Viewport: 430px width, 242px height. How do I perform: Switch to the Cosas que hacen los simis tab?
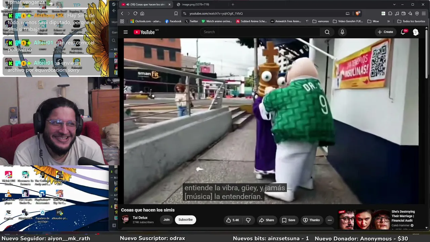coord(146,4)
